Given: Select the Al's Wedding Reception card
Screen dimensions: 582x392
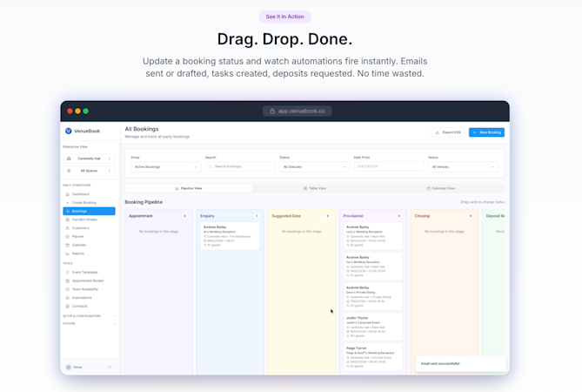Looking at the screenshot, I should 230,236.
